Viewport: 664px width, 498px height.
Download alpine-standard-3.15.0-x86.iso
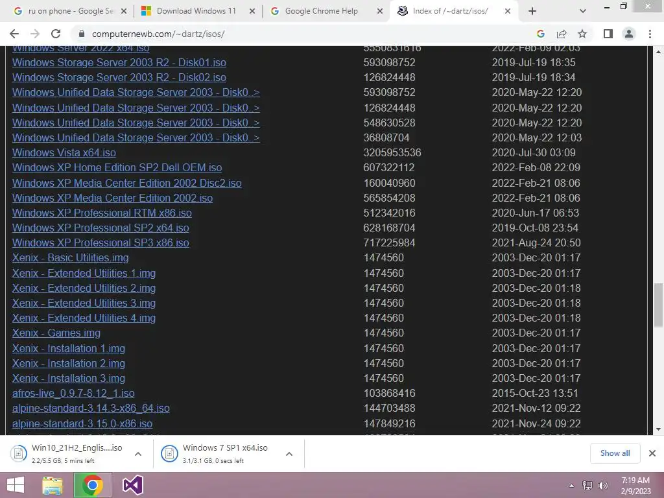pos(82,423)
